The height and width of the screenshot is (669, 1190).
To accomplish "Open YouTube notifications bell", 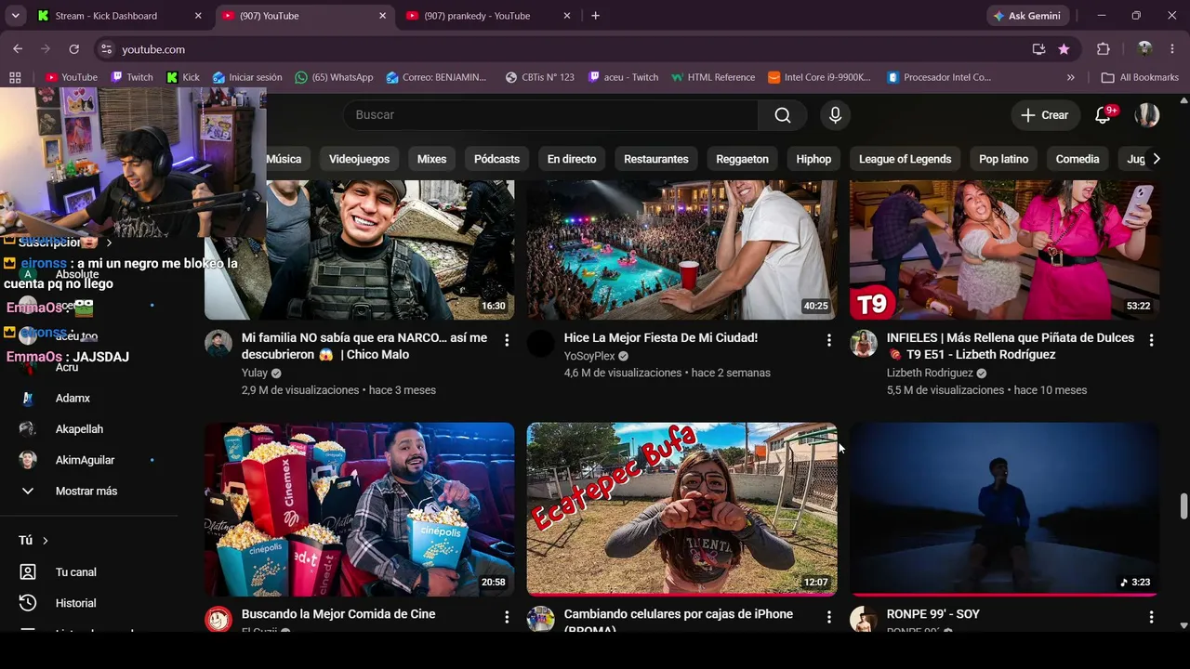I will [x=1103, y=115].
